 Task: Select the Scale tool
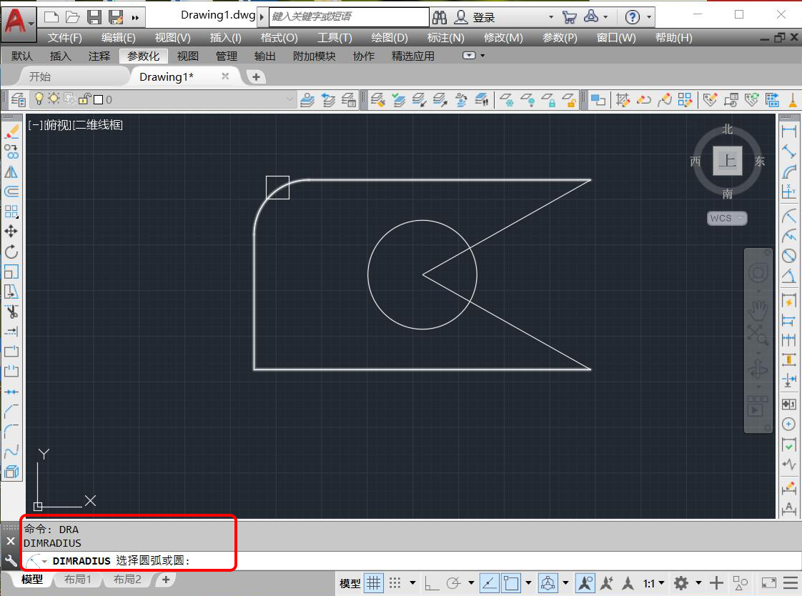coord(11,272)
